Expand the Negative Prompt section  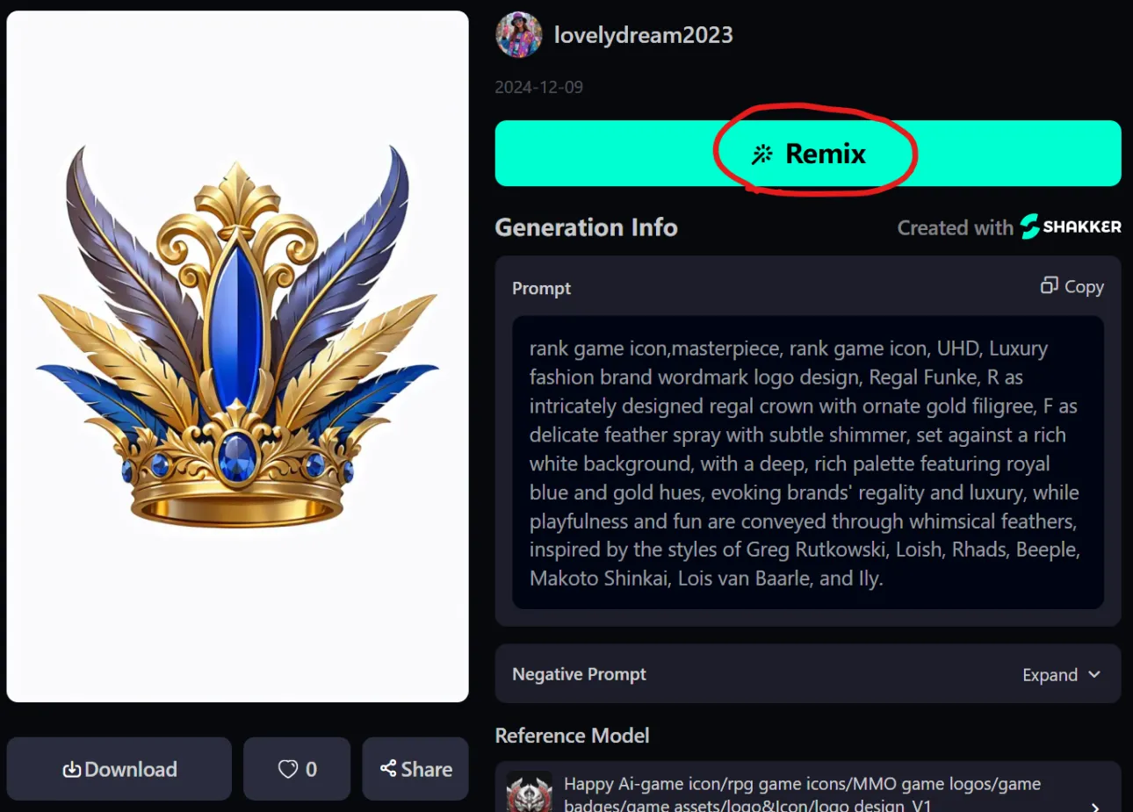(x=1061, y=674)
